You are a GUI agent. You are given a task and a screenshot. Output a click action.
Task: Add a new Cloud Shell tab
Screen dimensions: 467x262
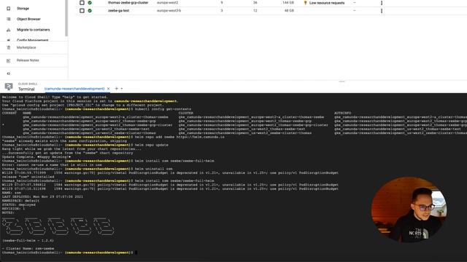click(x=117, y=89)
